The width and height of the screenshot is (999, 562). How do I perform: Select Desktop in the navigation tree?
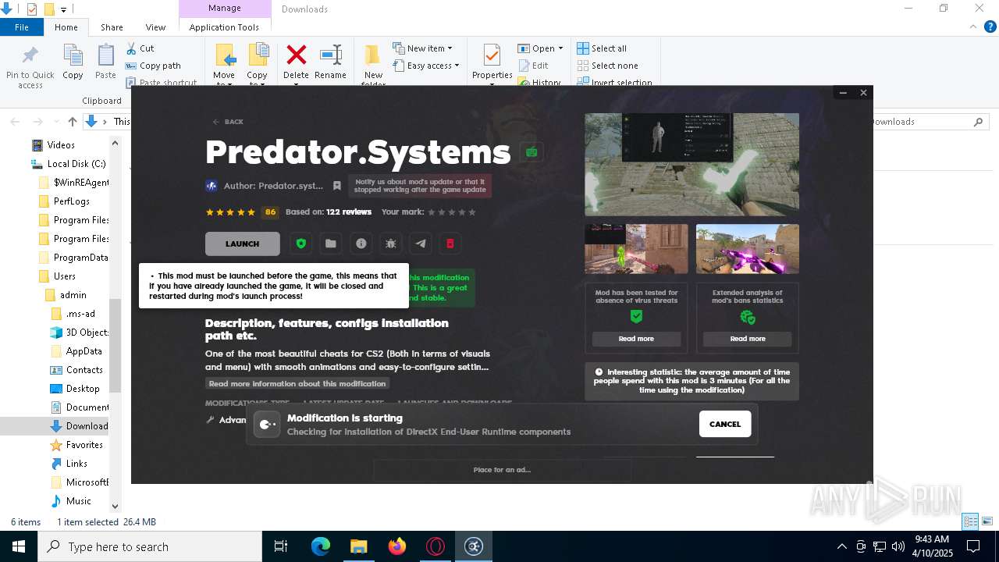(x=83, y=388)
